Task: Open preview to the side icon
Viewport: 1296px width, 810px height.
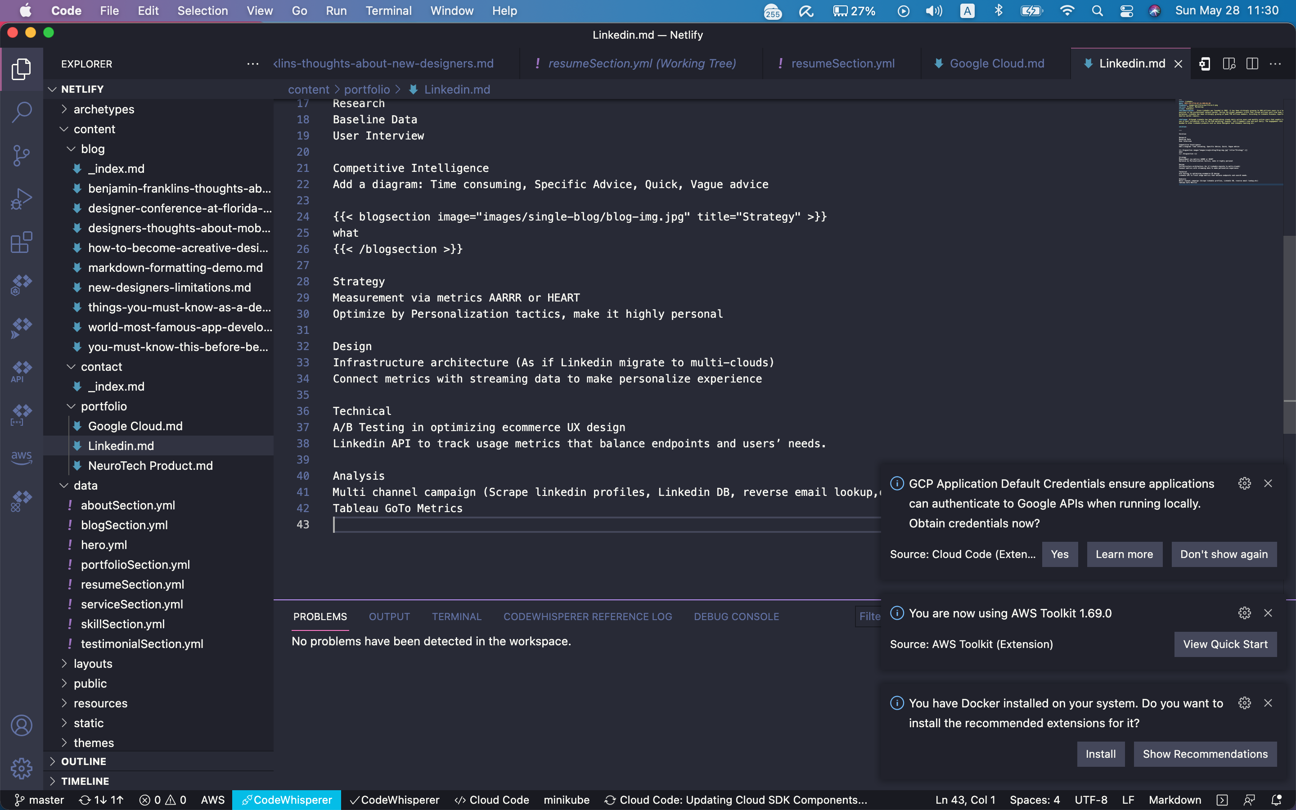Action: pyautogui.click(x=1228, y=64)
